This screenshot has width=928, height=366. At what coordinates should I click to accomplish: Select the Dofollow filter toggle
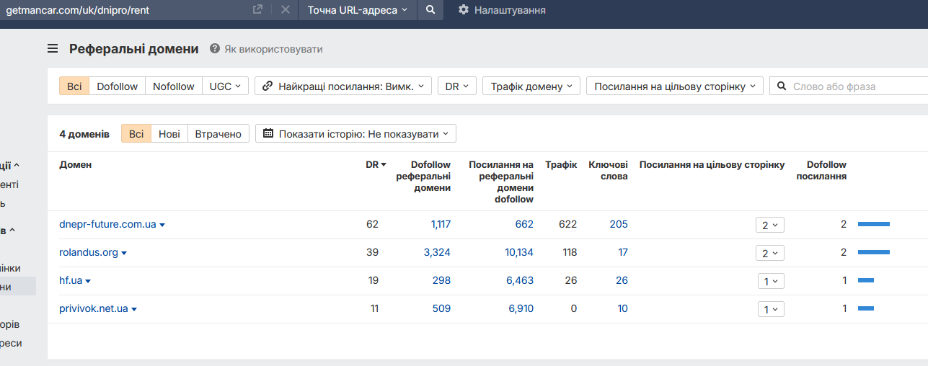tap(117, 86)
